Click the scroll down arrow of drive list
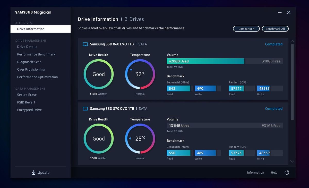Screen dimensions: 309x188 click(x=292, y=162)
